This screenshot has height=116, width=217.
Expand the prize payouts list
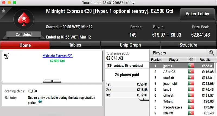(144, 99)
